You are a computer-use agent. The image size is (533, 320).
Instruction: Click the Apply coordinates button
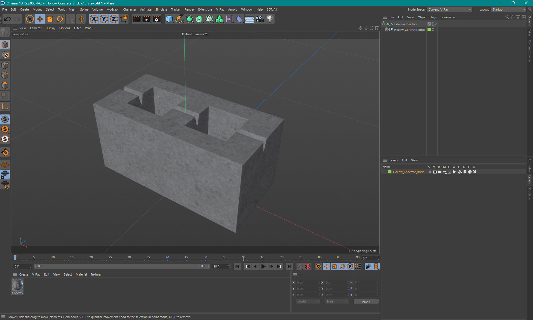366,301
